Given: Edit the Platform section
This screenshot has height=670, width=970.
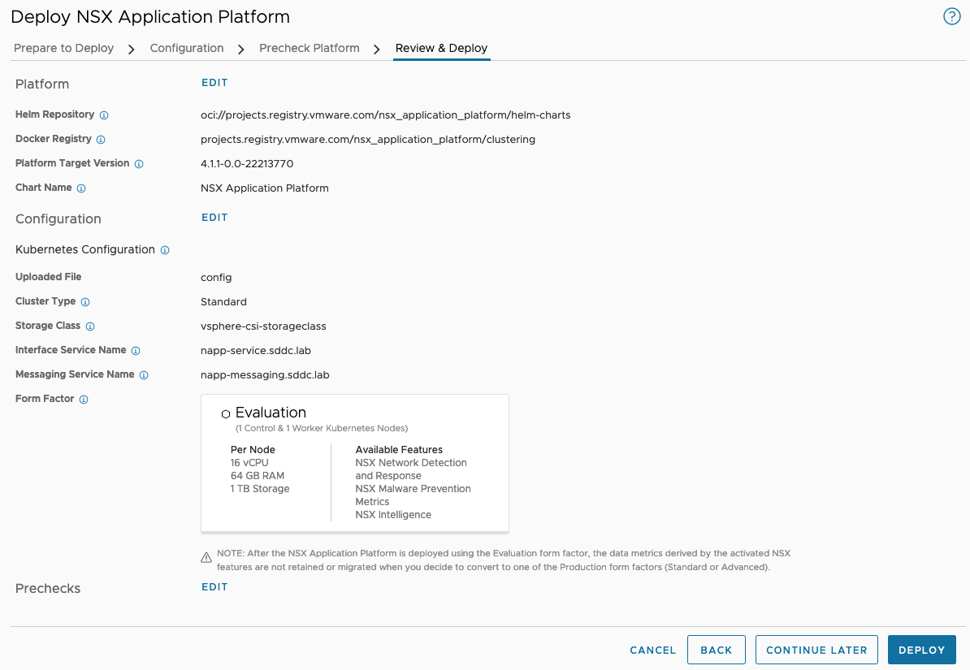Looking at the screenshot, I should [214, 83].
